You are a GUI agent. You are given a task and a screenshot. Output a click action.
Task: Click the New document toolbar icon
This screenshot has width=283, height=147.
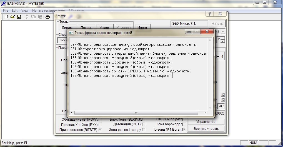6,17
